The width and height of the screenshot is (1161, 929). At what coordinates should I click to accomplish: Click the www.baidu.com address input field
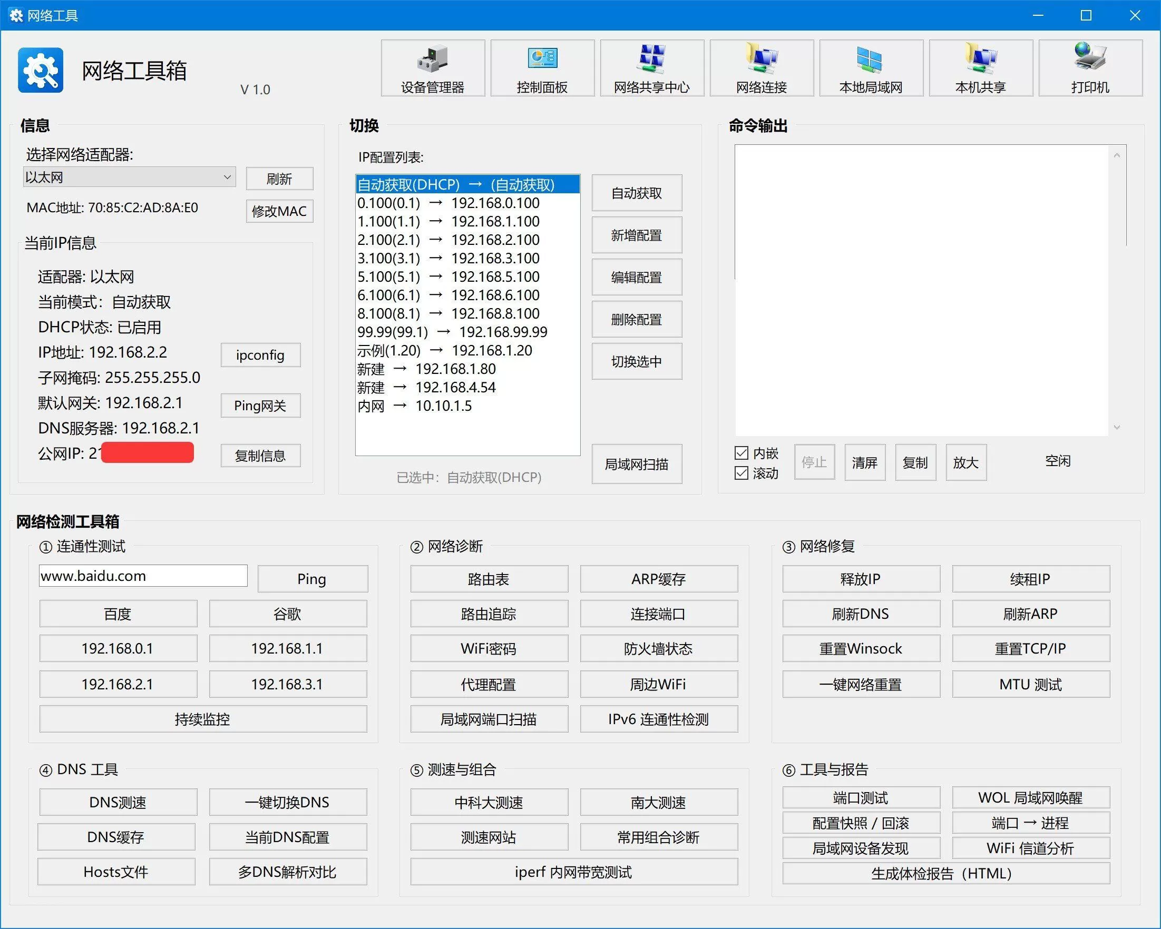click(143, 576)
